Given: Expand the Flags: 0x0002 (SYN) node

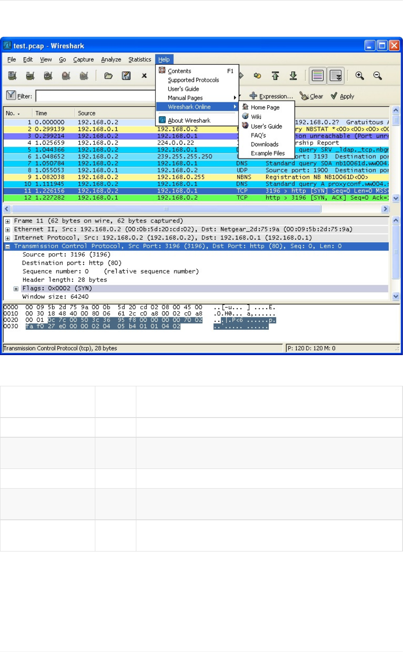Looking at the screenshot, I should (x=16, y=289).
